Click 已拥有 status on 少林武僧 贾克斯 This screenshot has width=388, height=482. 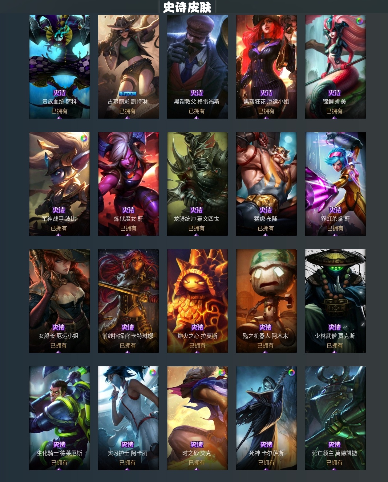pyautogui.click(x=335, y=345)
